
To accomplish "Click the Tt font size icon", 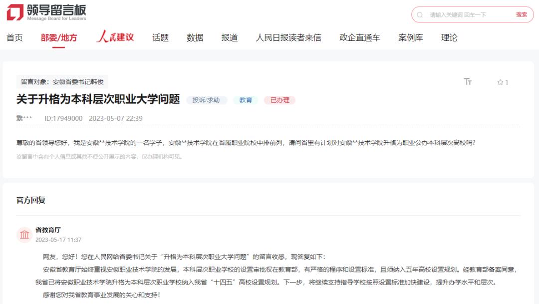I will (468, 82).
